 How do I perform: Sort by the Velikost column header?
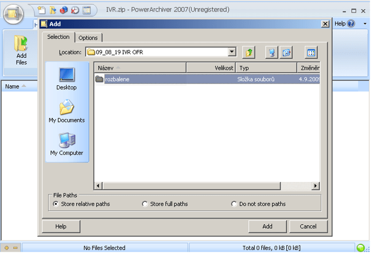211,68
